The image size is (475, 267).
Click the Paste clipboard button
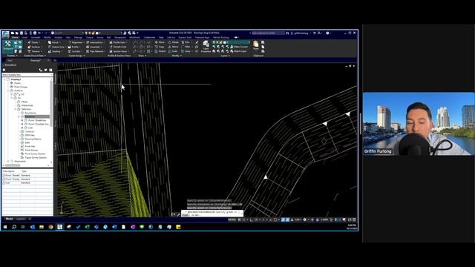[x=255, y=46]
